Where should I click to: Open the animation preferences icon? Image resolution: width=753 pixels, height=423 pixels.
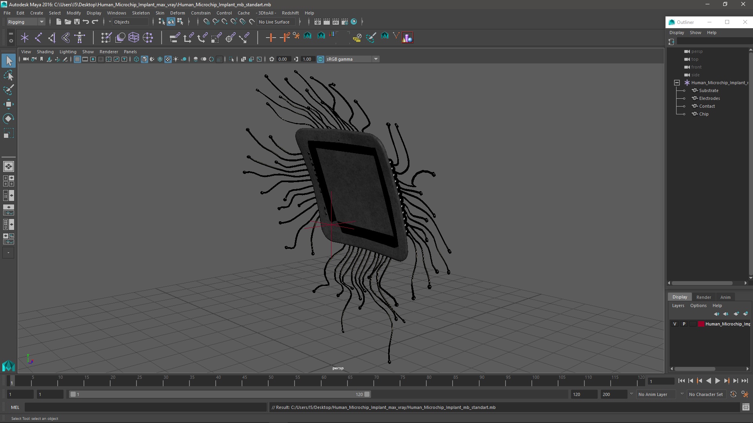(745, 394)
